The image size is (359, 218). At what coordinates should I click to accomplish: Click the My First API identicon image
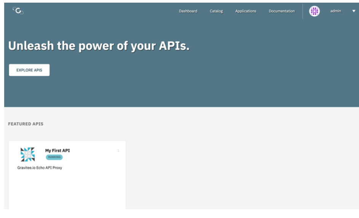[27, 154]
